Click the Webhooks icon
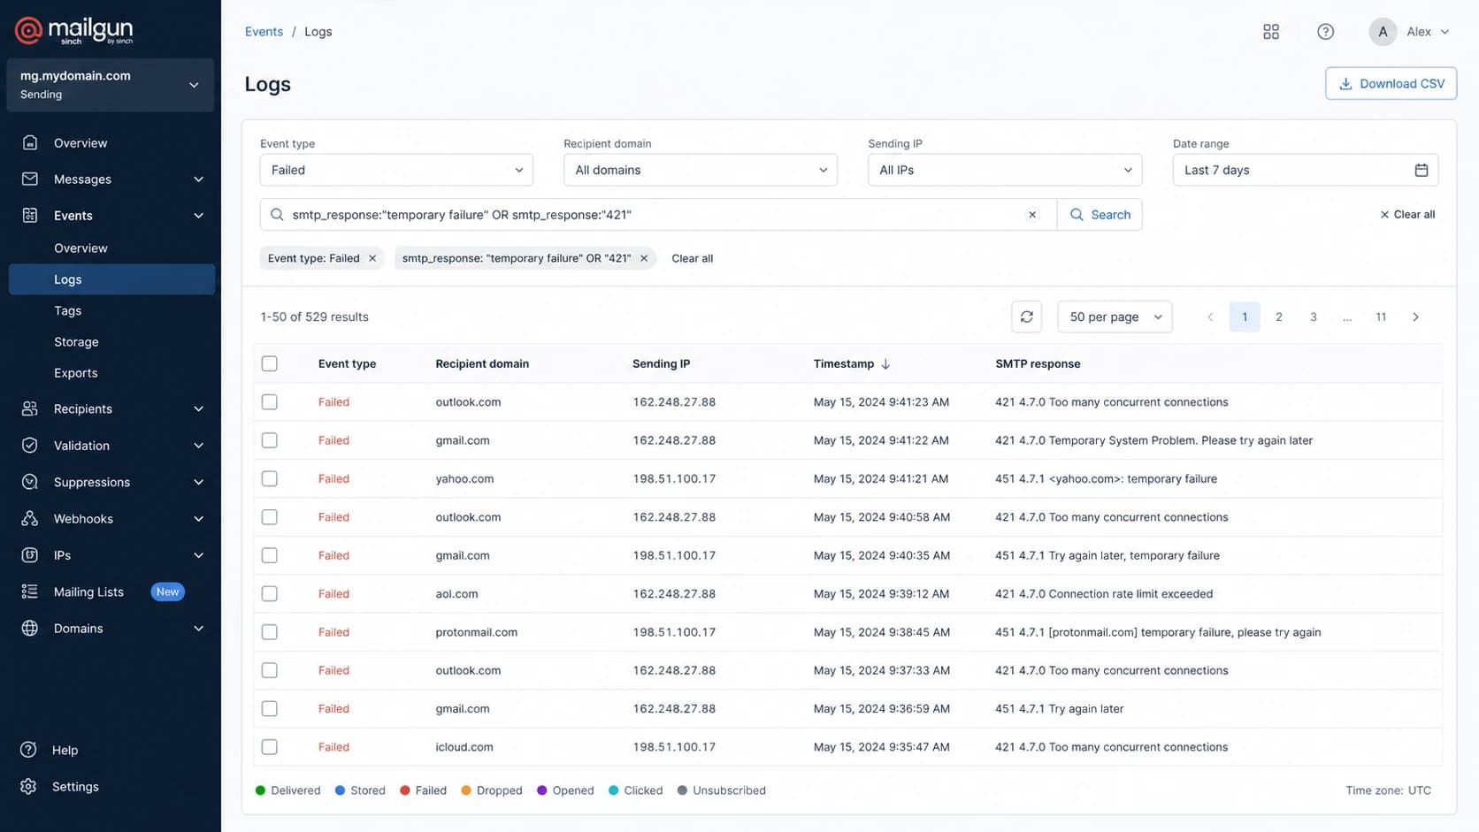The height and width of the screenshot is (832, 1479). tap(30, 518)
